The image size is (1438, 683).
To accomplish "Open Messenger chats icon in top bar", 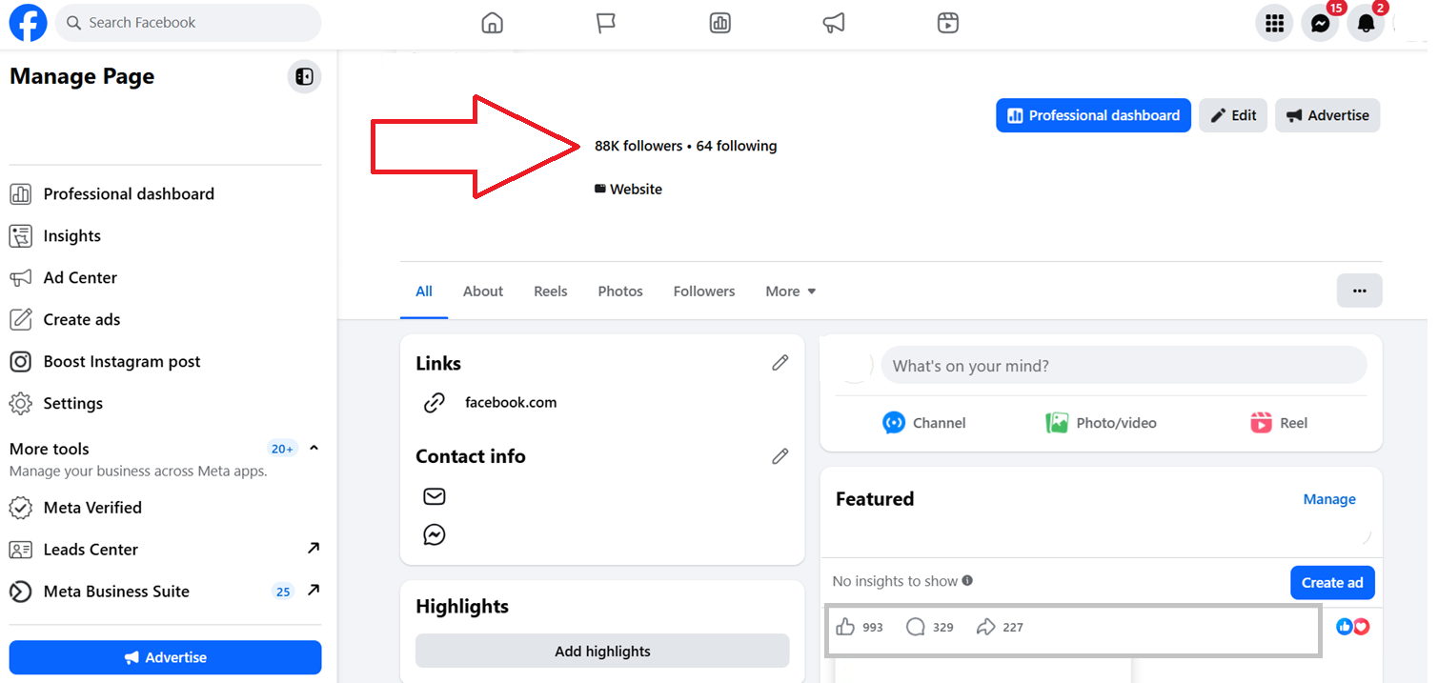I will pos(1320,23).
